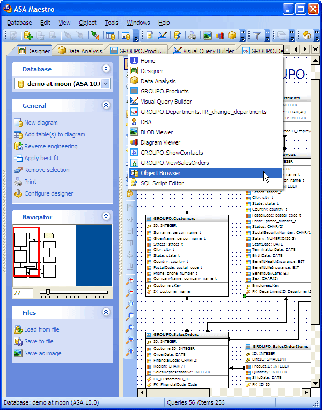Screen dimensions: 322x410
Task: Open the Tools menu
Action: click(x=112, y=23)
